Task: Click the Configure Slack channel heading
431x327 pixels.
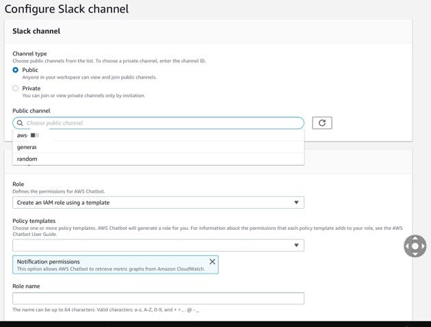Action: pyautogui.click(x=67, y=9)
